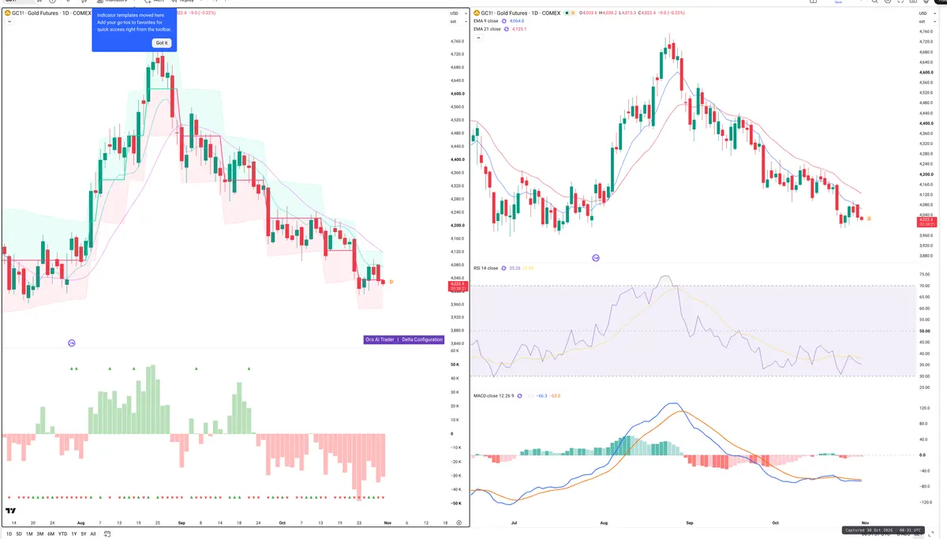Click the EMA 9 close settings icon

(503, 21)
